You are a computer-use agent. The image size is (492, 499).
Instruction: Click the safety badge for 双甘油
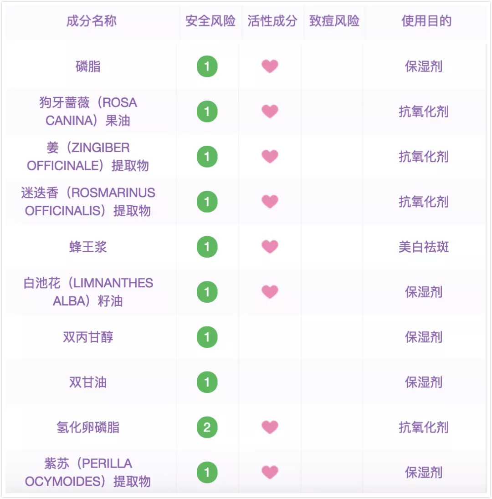click(x=207, y=382)
